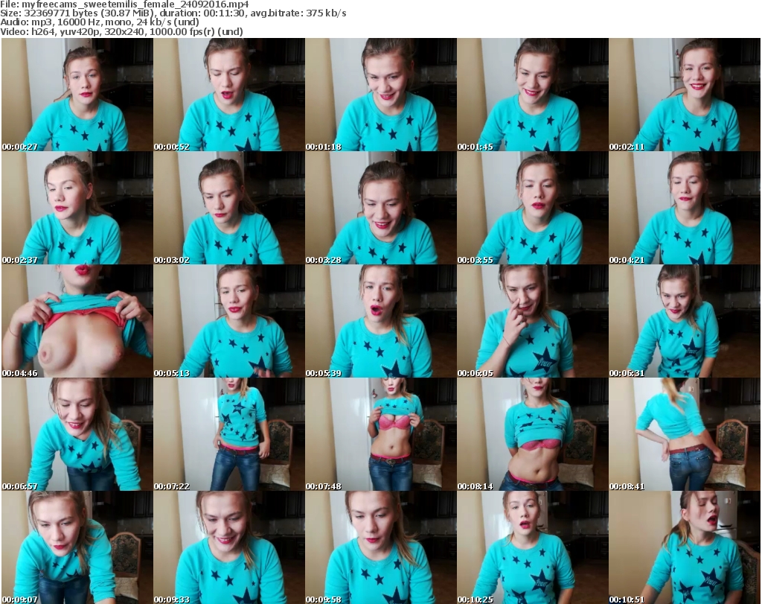762x604 pixels.
Task: Click the frame labeled 00:08:41
Action: [685, 434]
